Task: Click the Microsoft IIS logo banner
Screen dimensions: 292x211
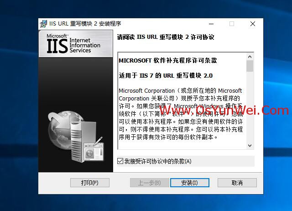Action: coord(76,44)
